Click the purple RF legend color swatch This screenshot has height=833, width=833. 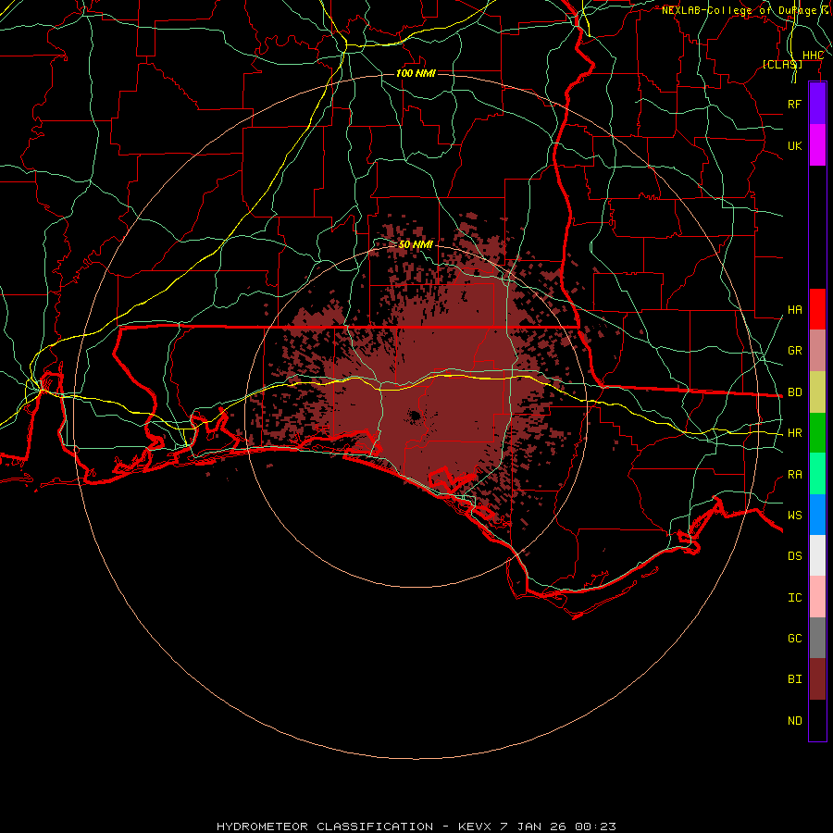[817, 104]
